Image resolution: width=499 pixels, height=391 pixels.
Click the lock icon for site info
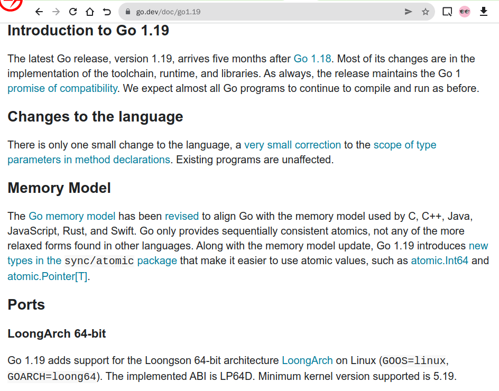pyautogui.click(x=127, y=12)
